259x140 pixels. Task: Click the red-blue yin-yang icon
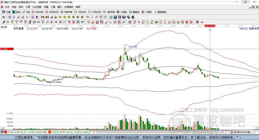[198, 22]
